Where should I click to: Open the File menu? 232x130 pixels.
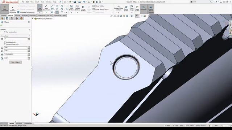(x=23, y=2)
